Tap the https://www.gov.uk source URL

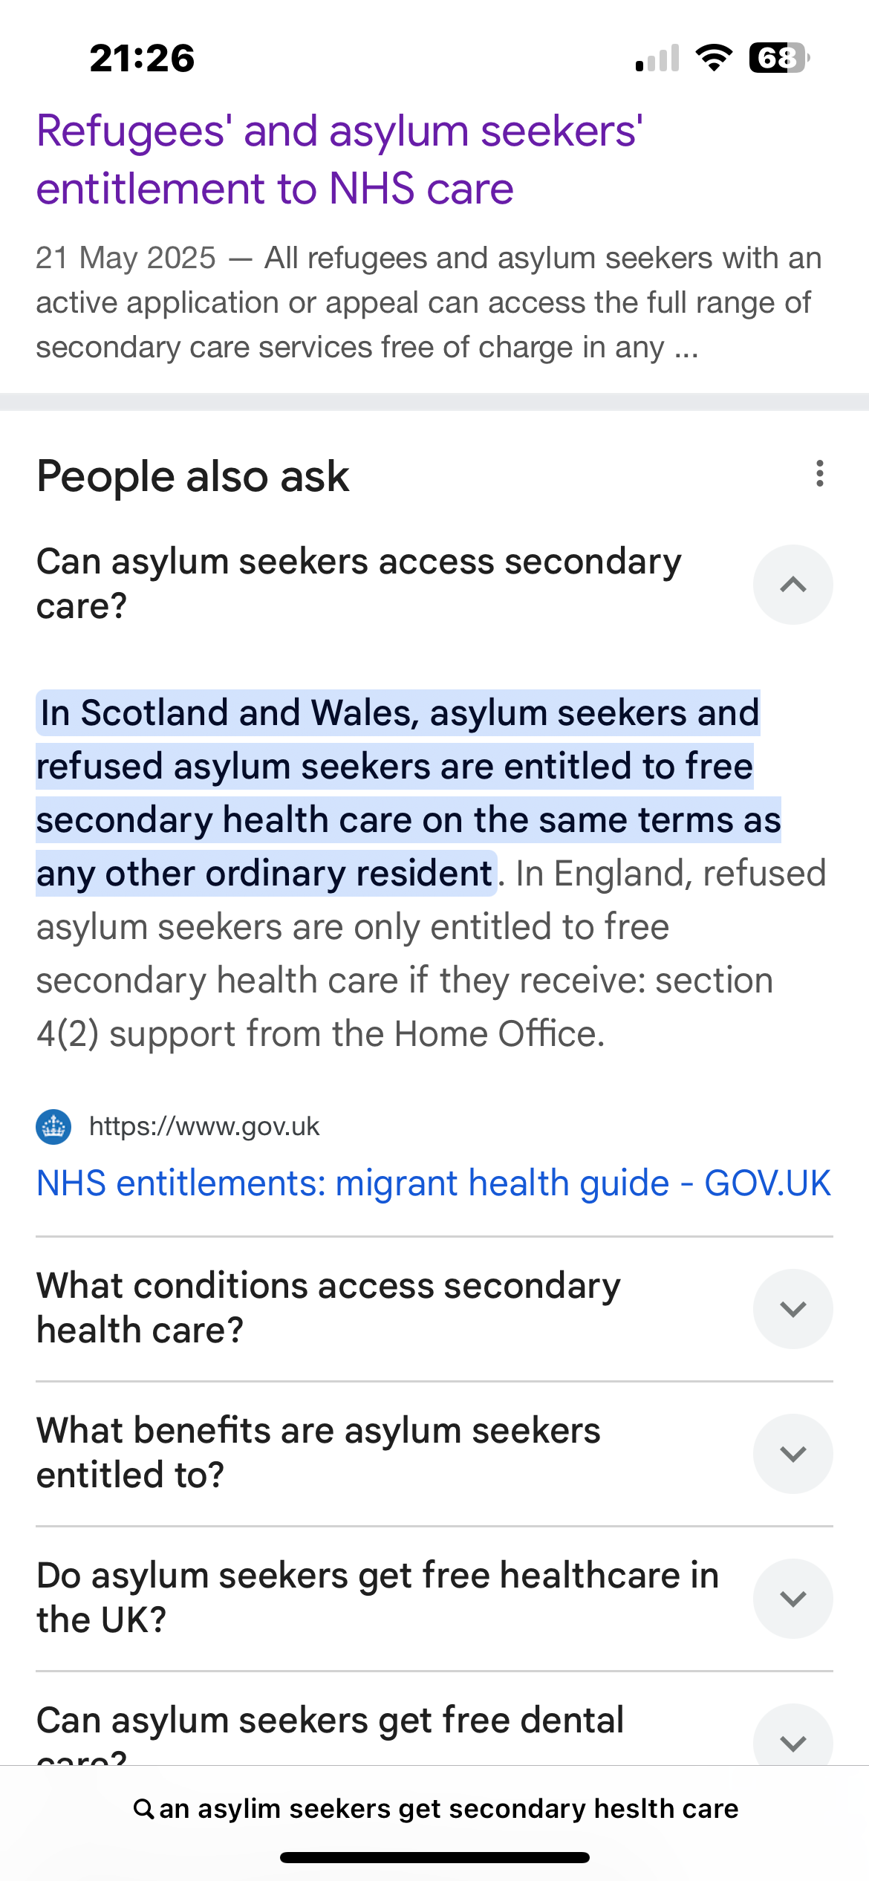[204, 1127]
